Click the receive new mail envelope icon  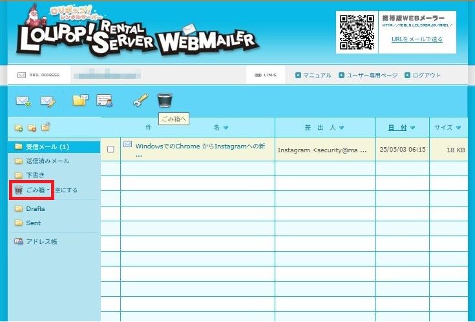pyautogui.click(x=23, y=101)
